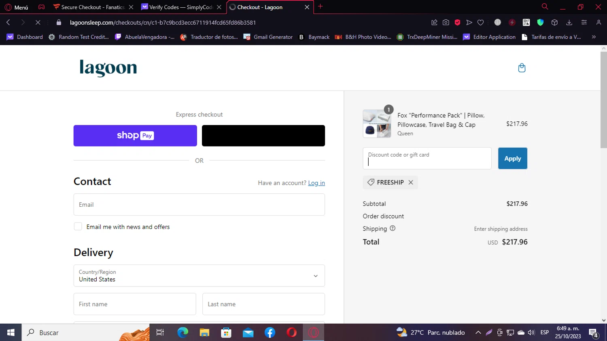Click the green-blue shield extension icon

(540, 22)
